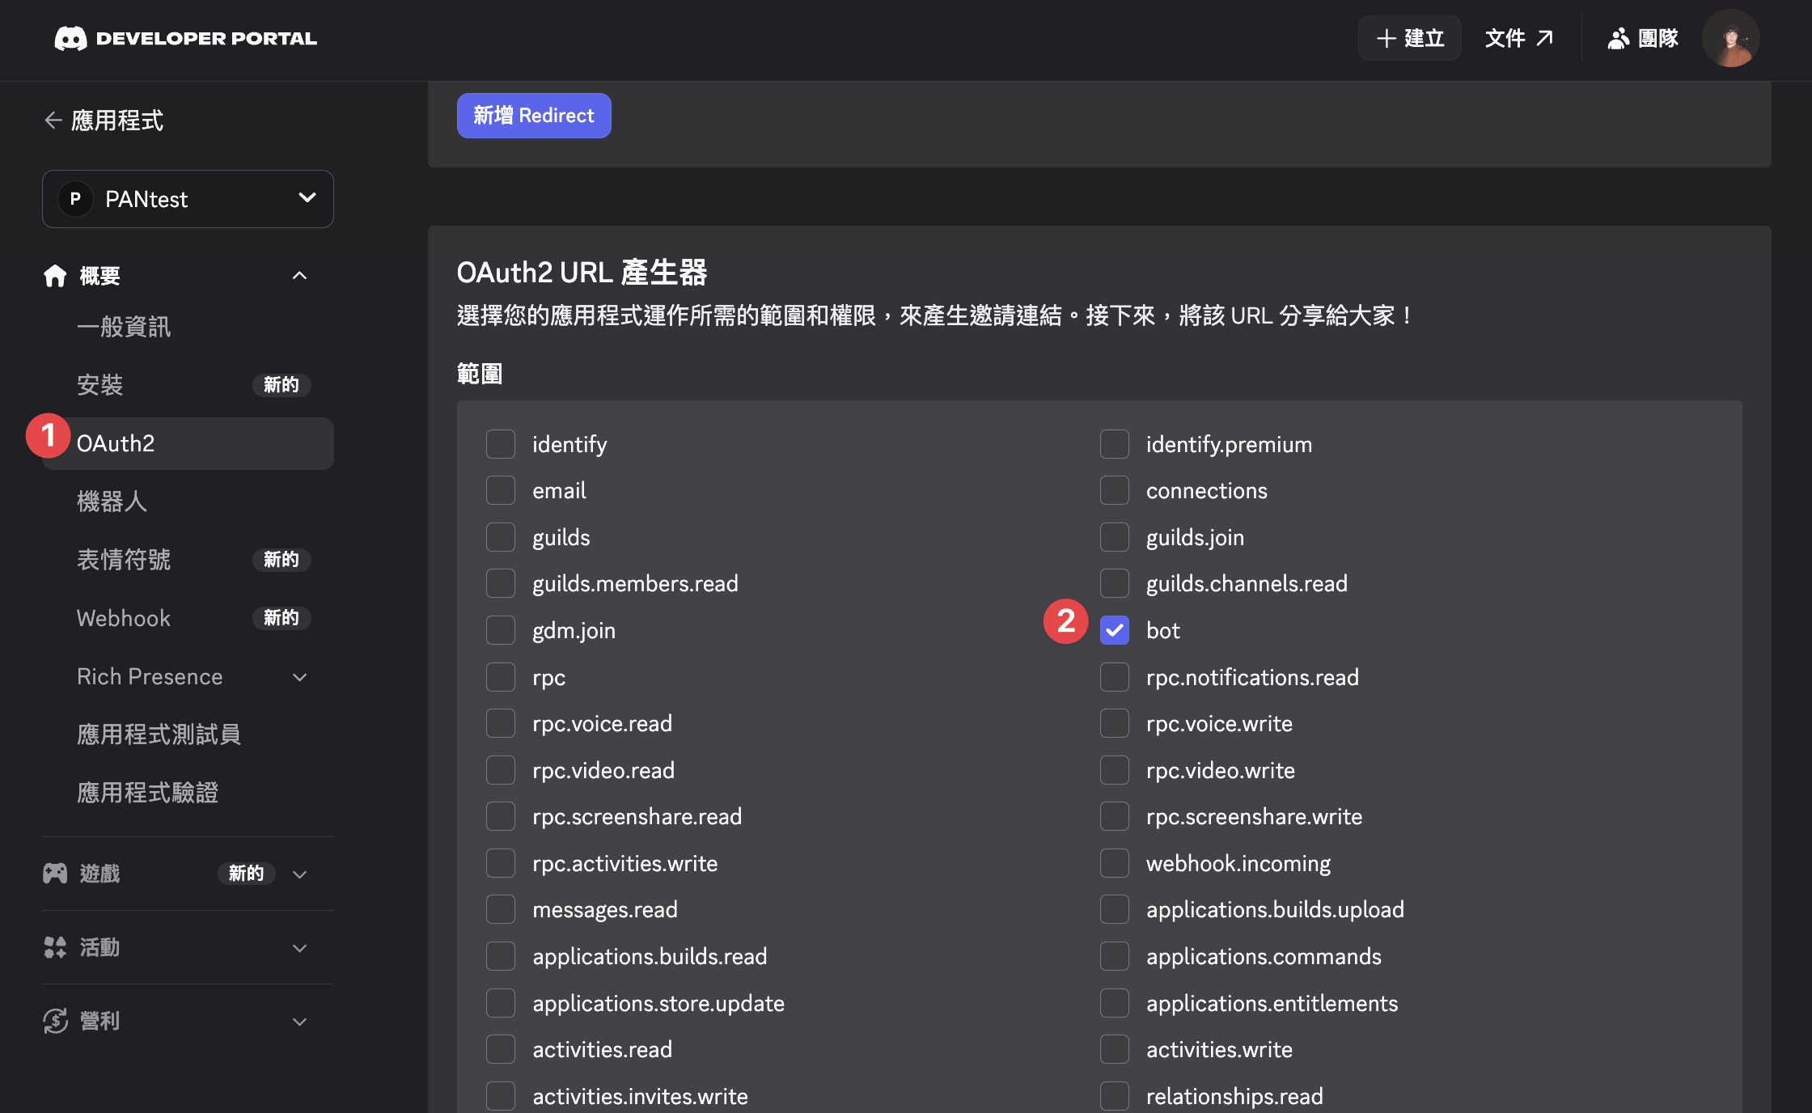This screenshot has width=1812, height=1113.
Task: Check the webhook.incoming scope
Action: pos(1114,862)
